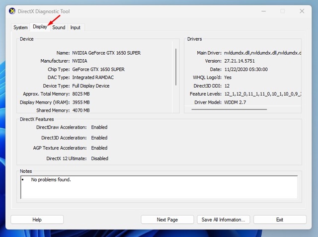Click the Help button
Image resolution: width=318 pixels, height=237 pixels.
pos(37,220)
